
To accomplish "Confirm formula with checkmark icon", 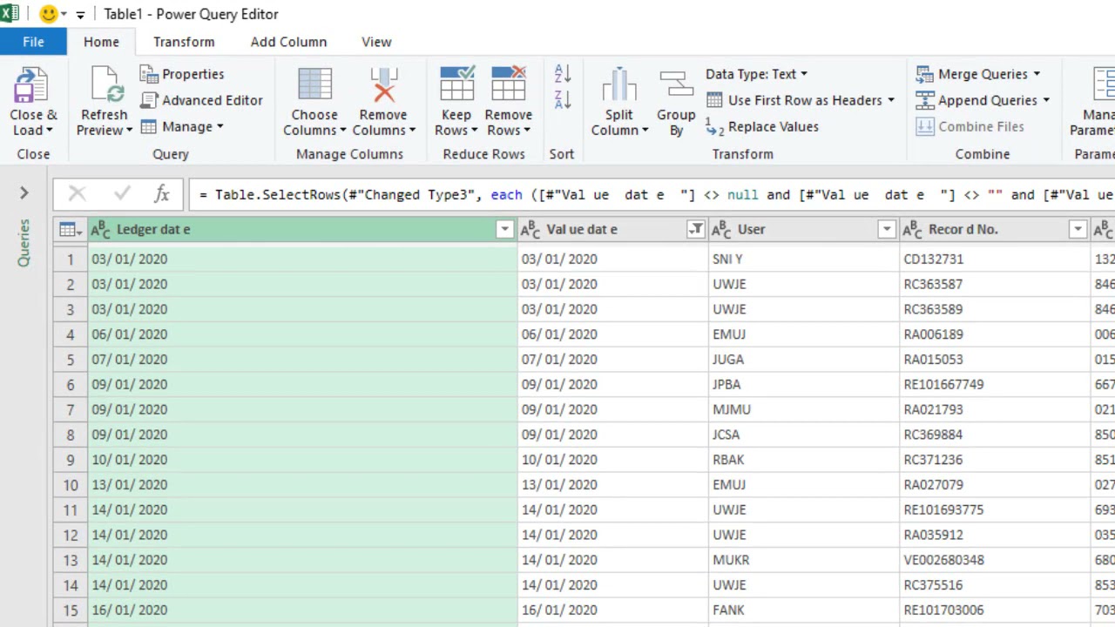I will click(x=122, y=194).
